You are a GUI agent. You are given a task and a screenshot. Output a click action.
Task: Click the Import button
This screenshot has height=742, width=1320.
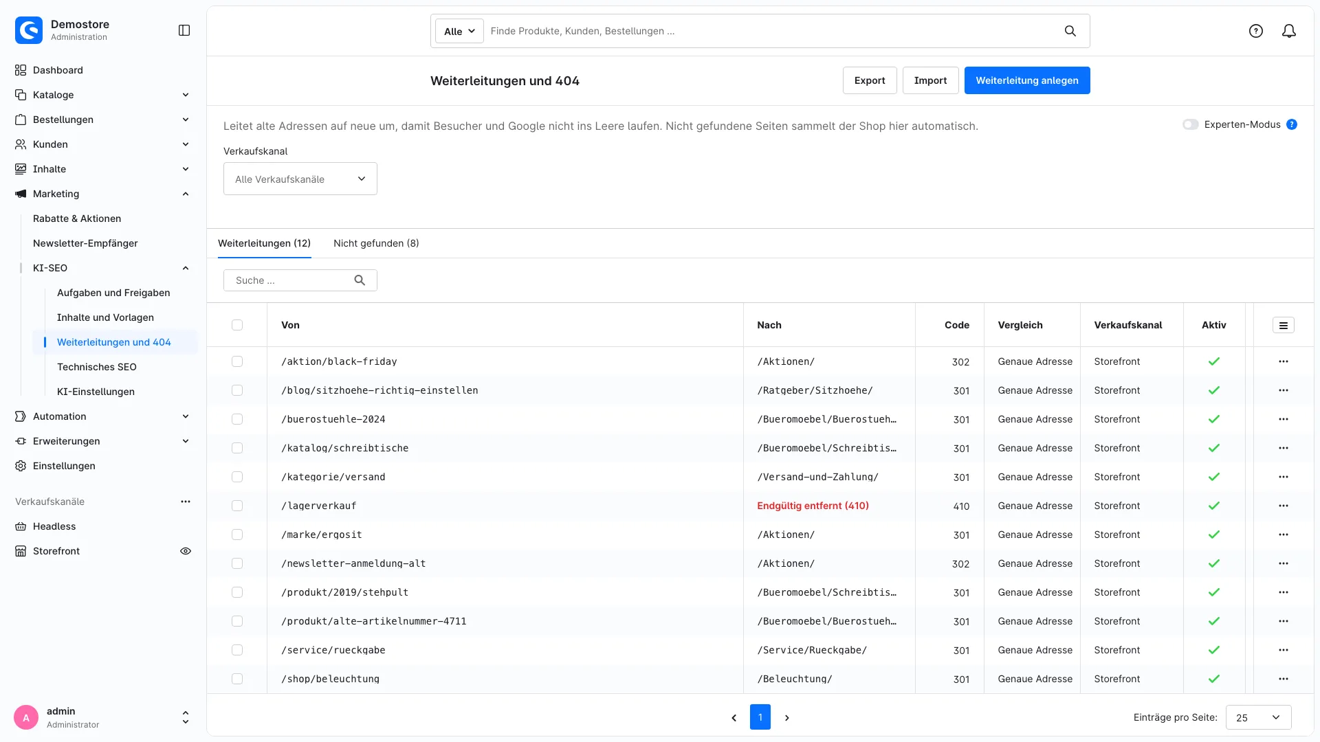[930, 80]
